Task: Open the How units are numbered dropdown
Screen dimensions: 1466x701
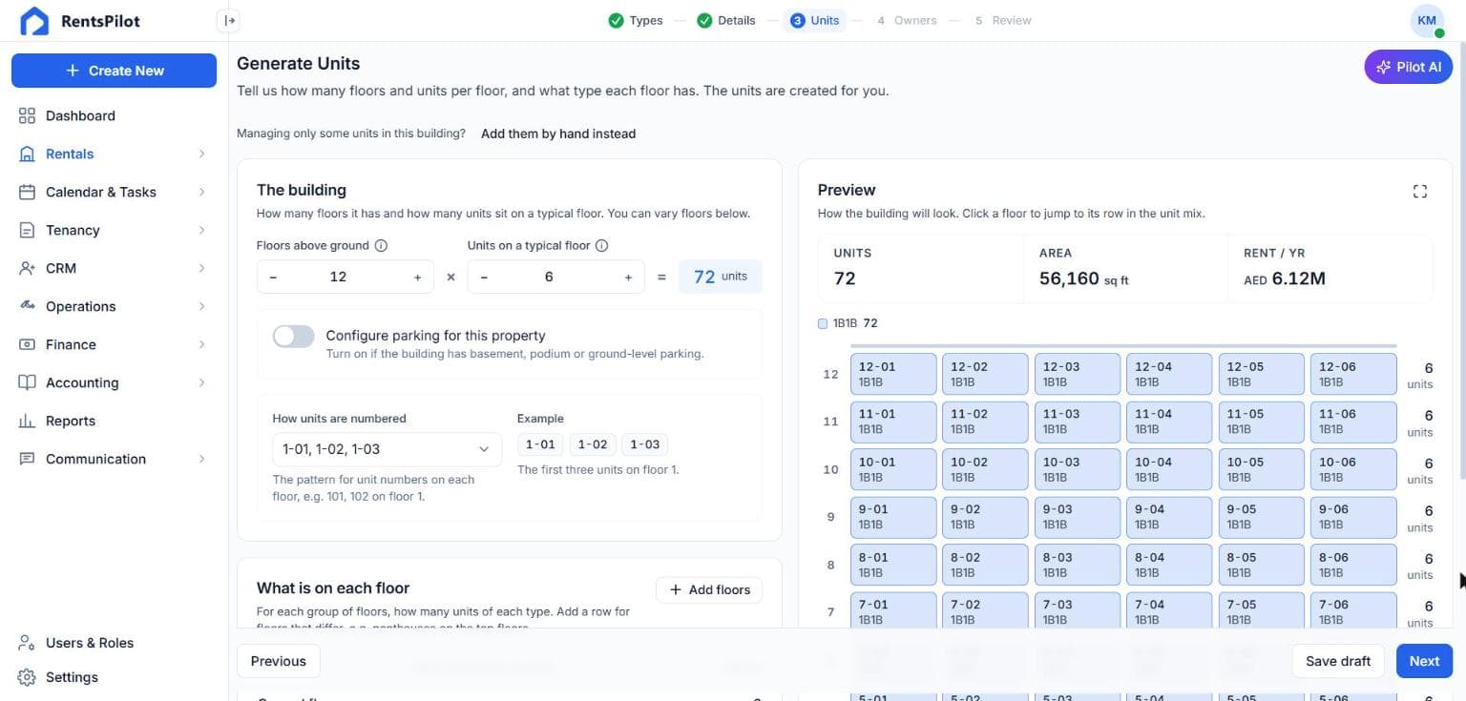Action: click(387, 449)
